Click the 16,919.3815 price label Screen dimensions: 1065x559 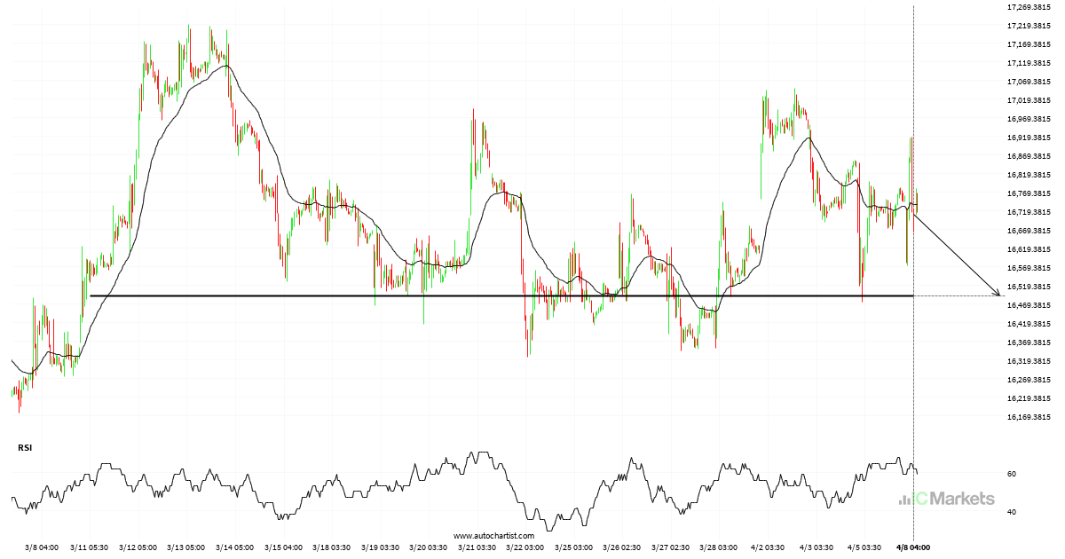click(x=1029, y=138)
